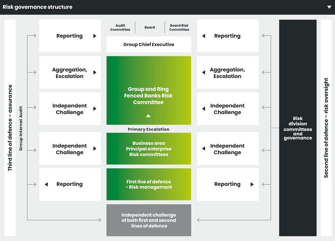Click Group and Ring Fenced Banks Risk Committee
The image size is (335, 241).
coord(148,96)
